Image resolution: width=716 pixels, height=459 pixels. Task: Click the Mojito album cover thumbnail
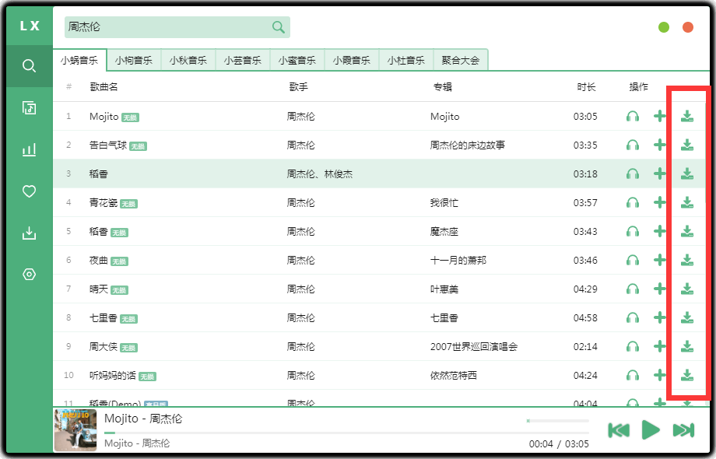[75, 430]
